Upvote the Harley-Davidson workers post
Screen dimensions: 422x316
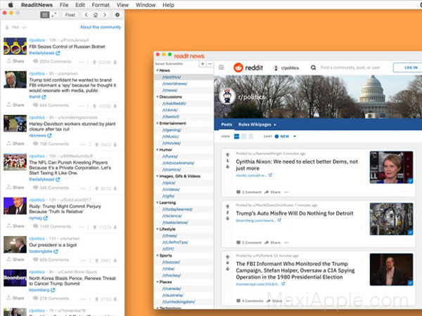pyautogui.click(x=96, y=145)
